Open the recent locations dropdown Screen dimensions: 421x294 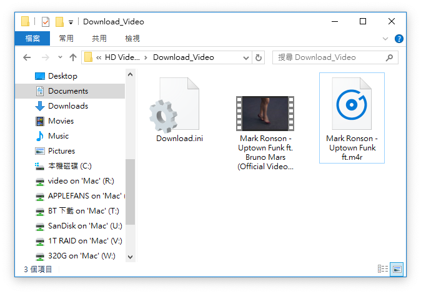[x=60, y=57]
